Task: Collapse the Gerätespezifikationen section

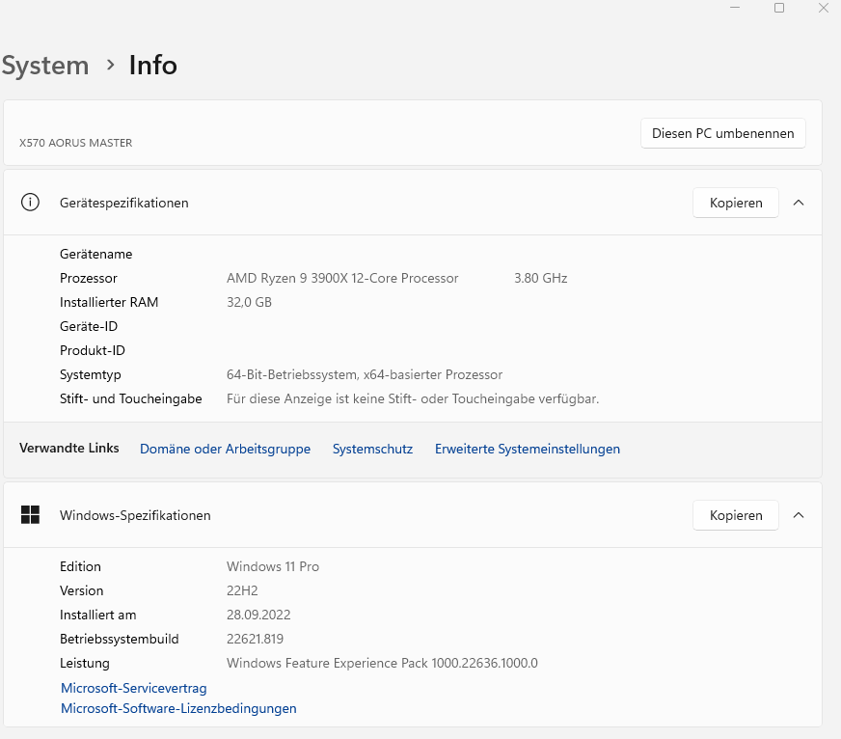Action: (799, 203)
